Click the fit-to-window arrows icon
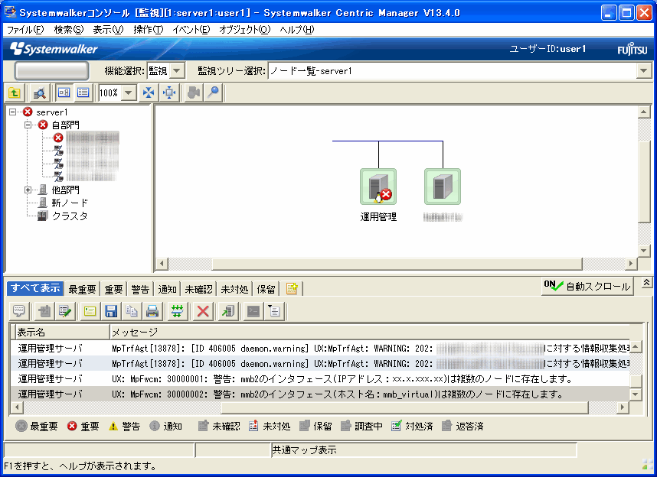 coord(149,92)
